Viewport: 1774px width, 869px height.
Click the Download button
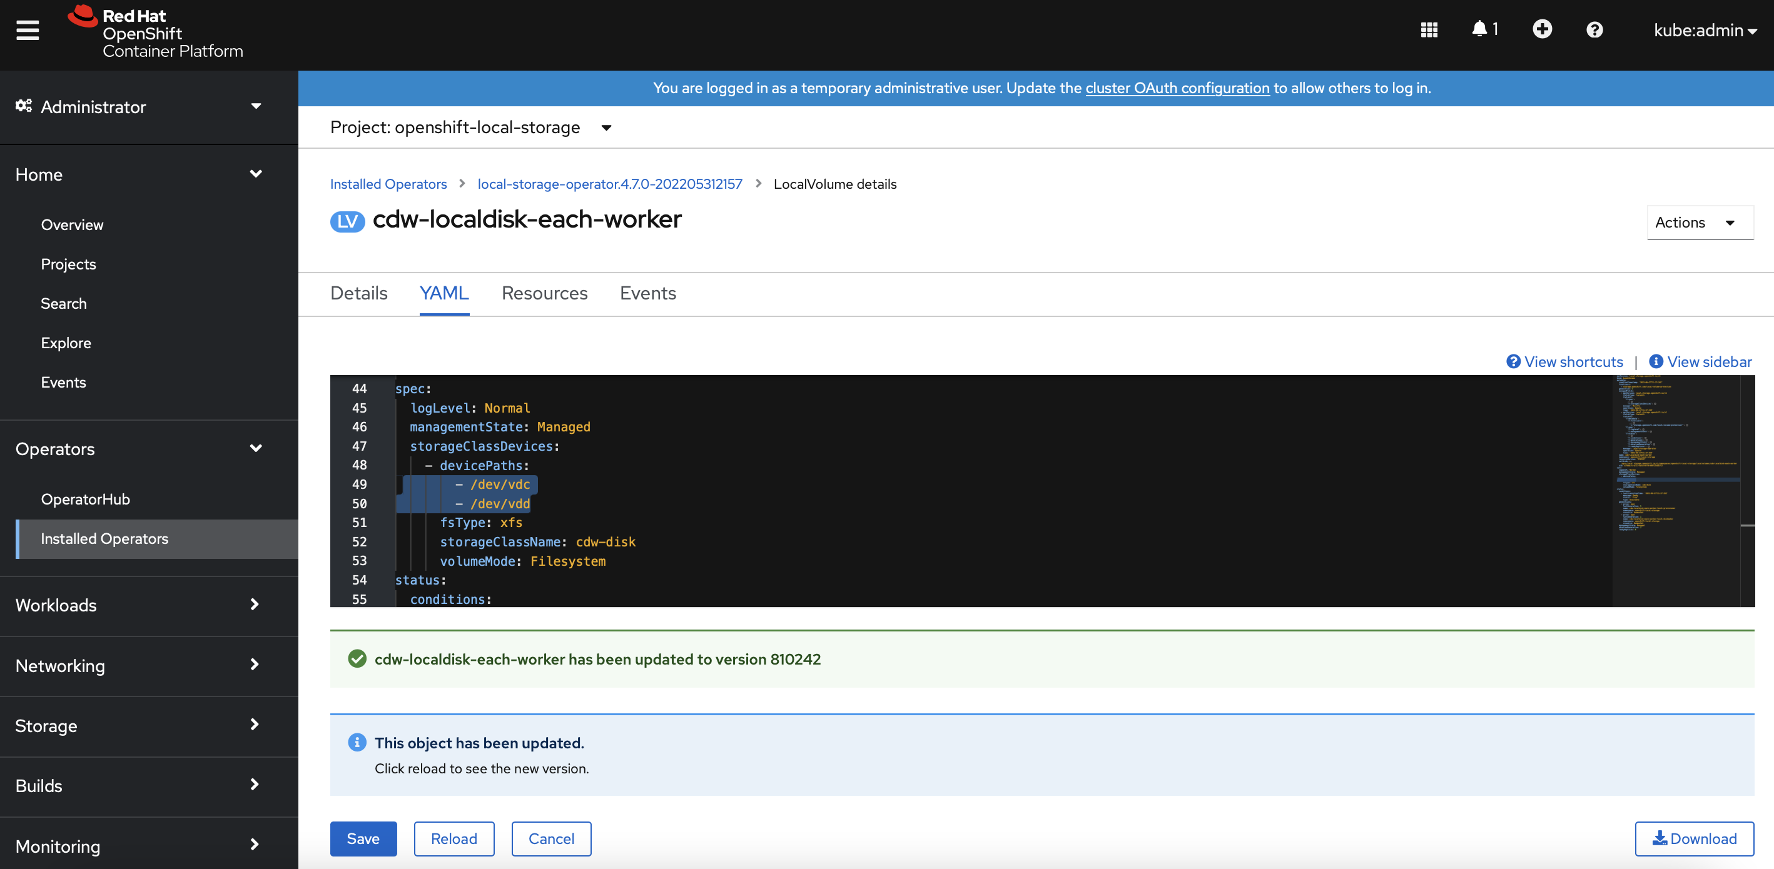1693,838
